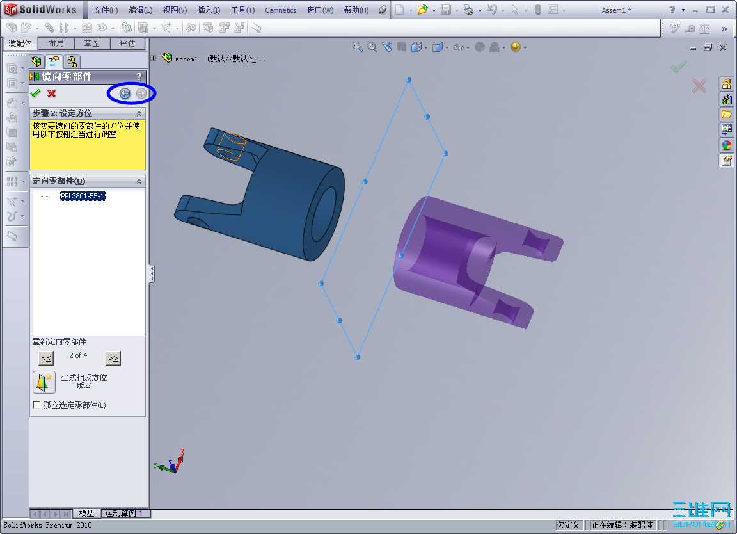
Task: Cancel the mirror operation with the red X in the panel
Action: [52, 93]
